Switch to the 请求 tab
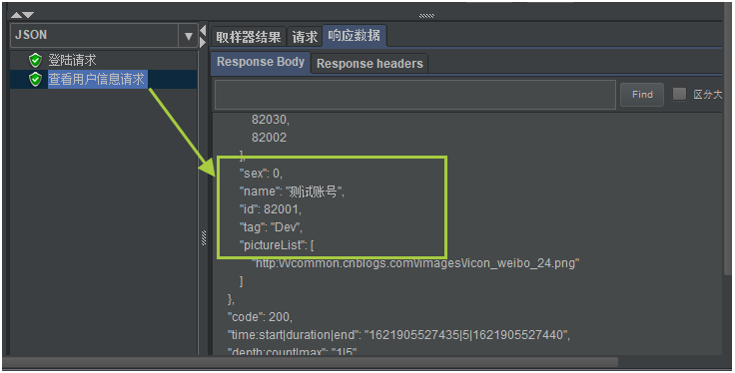 305,37
